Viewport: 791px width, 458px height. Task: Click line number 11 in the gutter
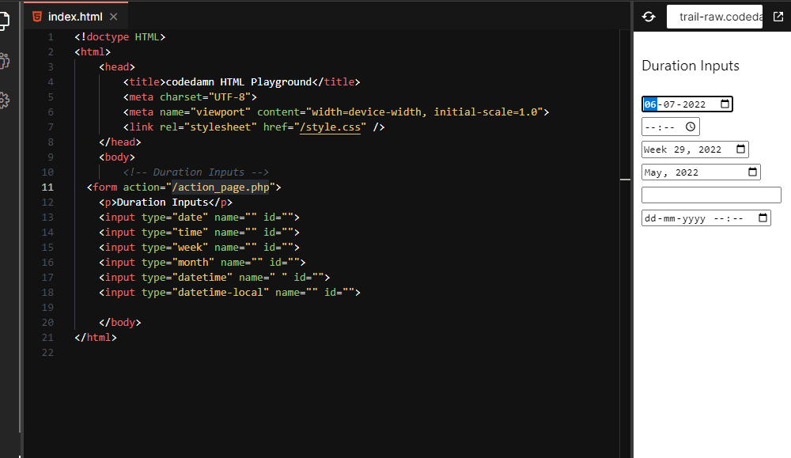(49, 187)
